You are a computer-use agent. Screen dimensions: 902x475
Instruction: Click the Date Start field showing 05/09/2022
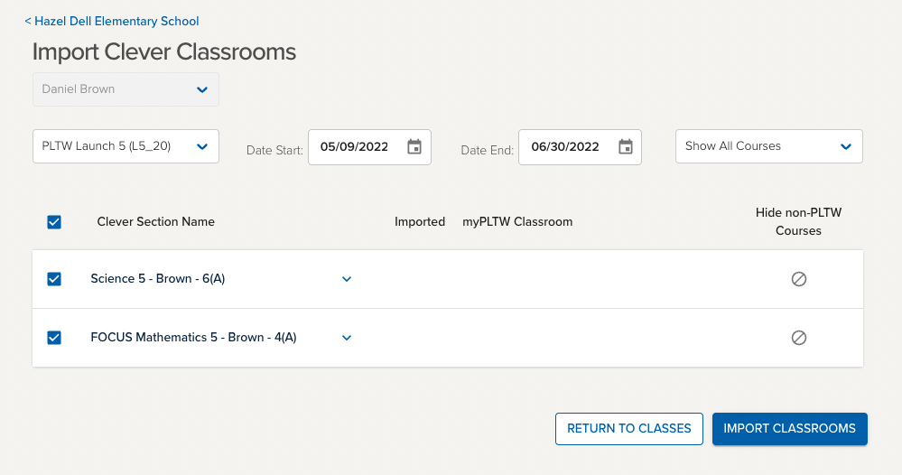(x=354, y=147)
